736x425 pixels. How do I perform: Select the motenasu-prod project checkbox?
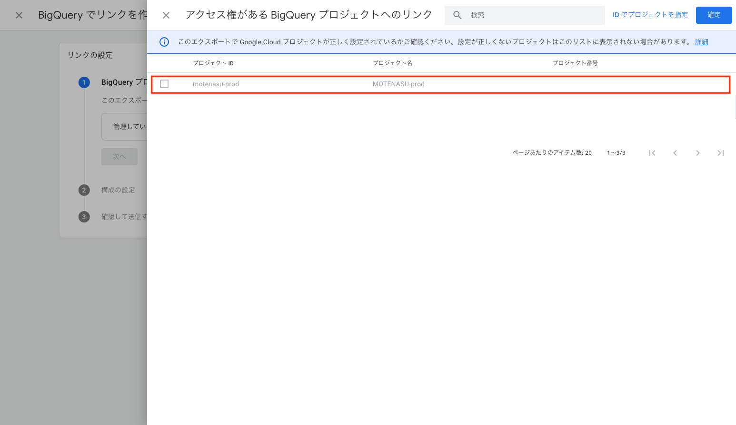click(x=164, y=84)
